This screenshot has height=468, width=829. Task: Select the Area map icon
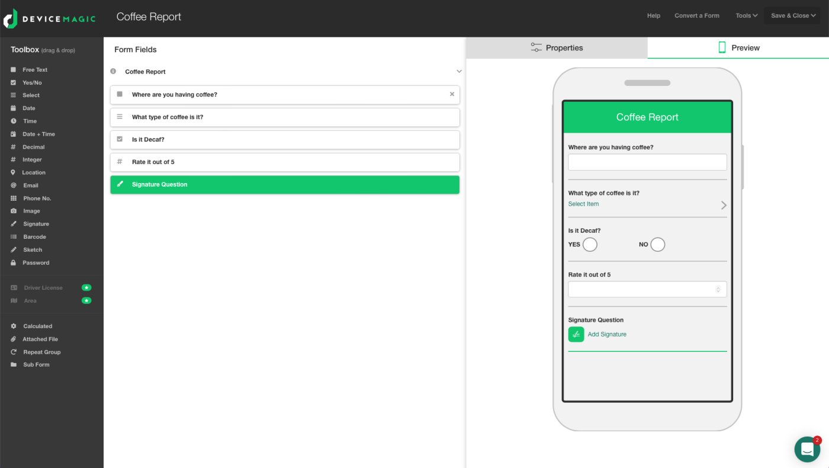[14, 301]
